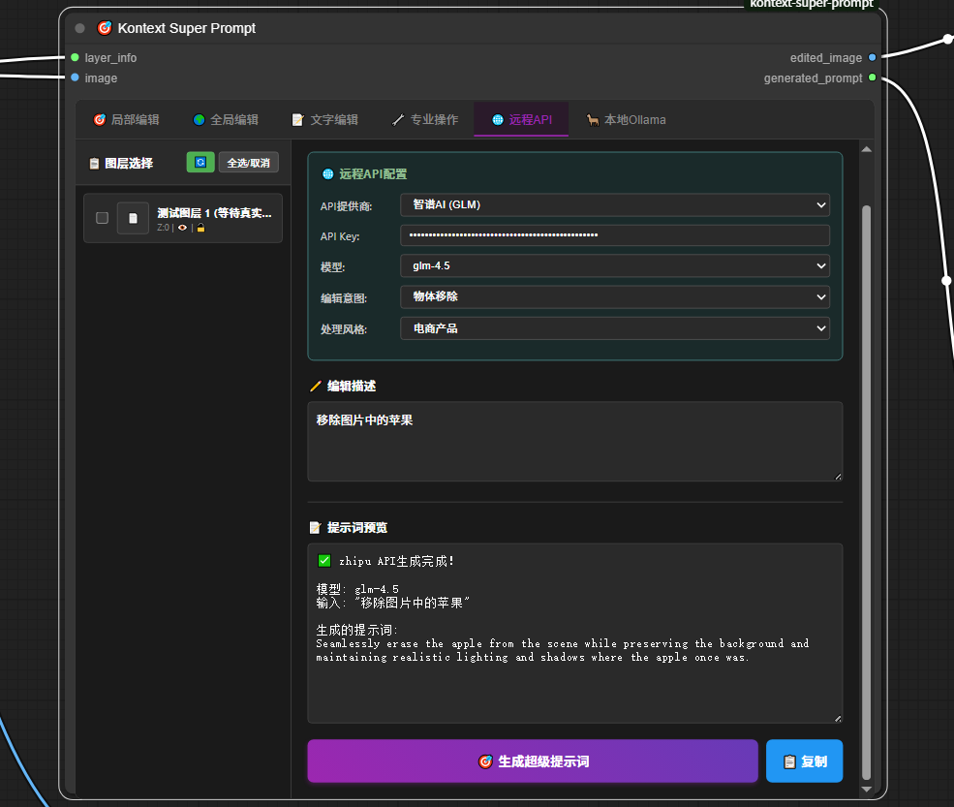Screen dimensions: 954x807
Task: Click the pencil icon beside 编辑描述
Action: (315, 386)
